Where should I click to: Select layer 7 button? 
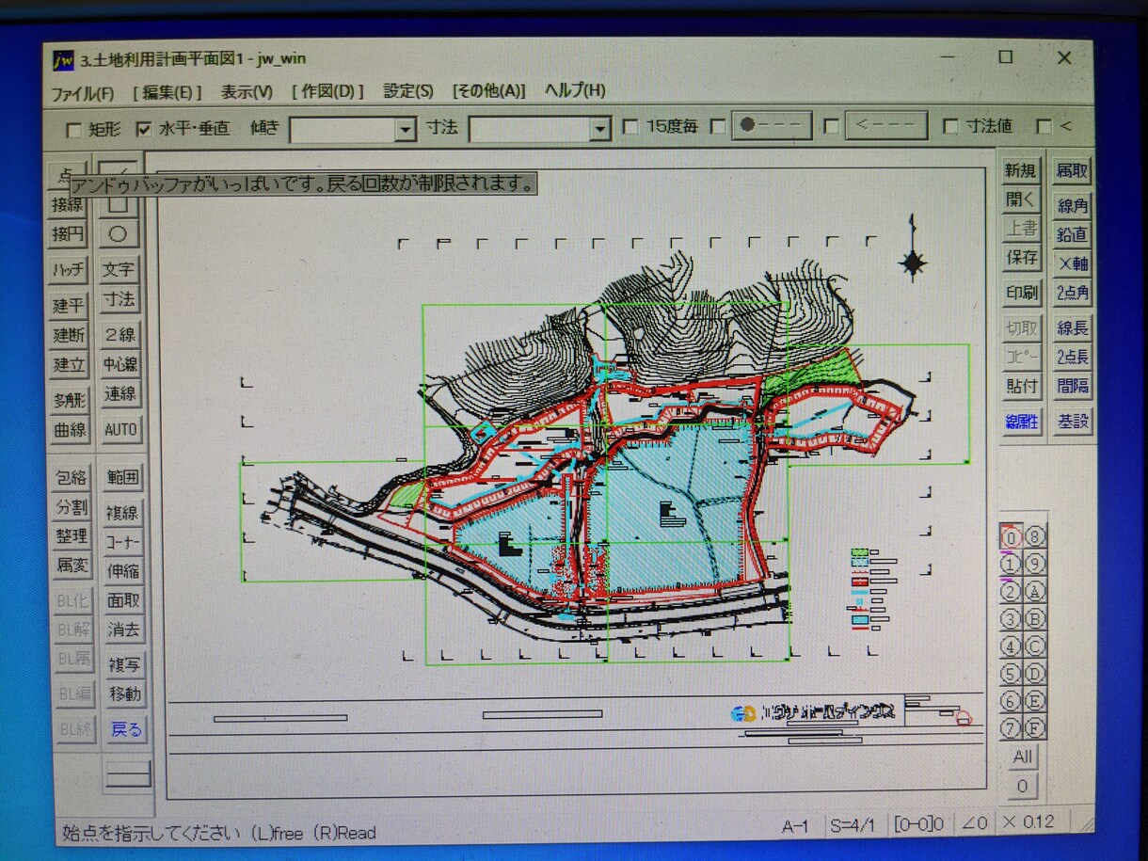pyautogui.click(x=1010, y=728)
